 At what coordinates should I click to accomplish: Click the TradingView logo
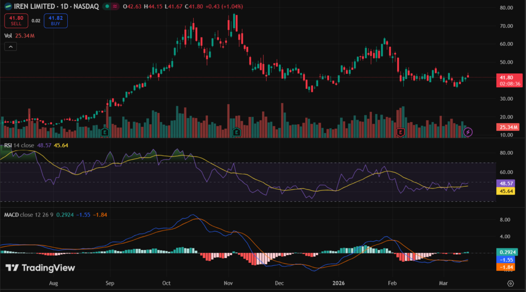40,268
